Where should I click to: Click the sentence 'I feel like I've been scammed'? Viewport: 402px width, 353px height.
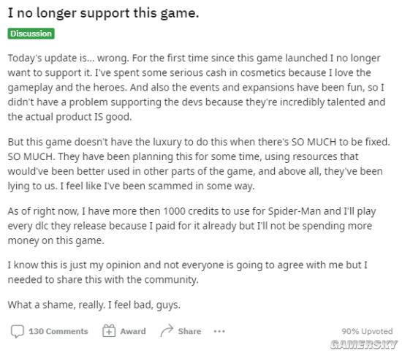[x=157, y=186]
